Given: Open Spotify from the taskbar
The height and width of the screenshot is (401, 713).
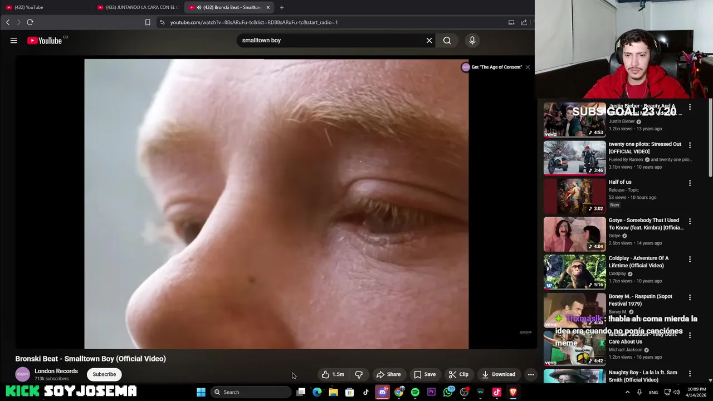Looking at the screenshot, I should 415,392.
